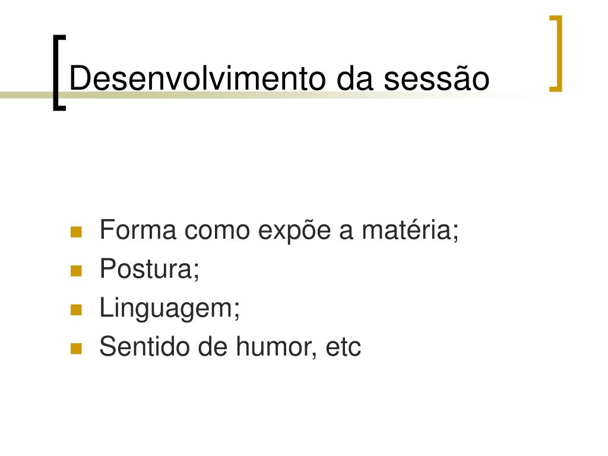The height and width of the screenshot is (456, 608).
Task: Click the gold right bracket decoration
Action: (x=556, y=53)
